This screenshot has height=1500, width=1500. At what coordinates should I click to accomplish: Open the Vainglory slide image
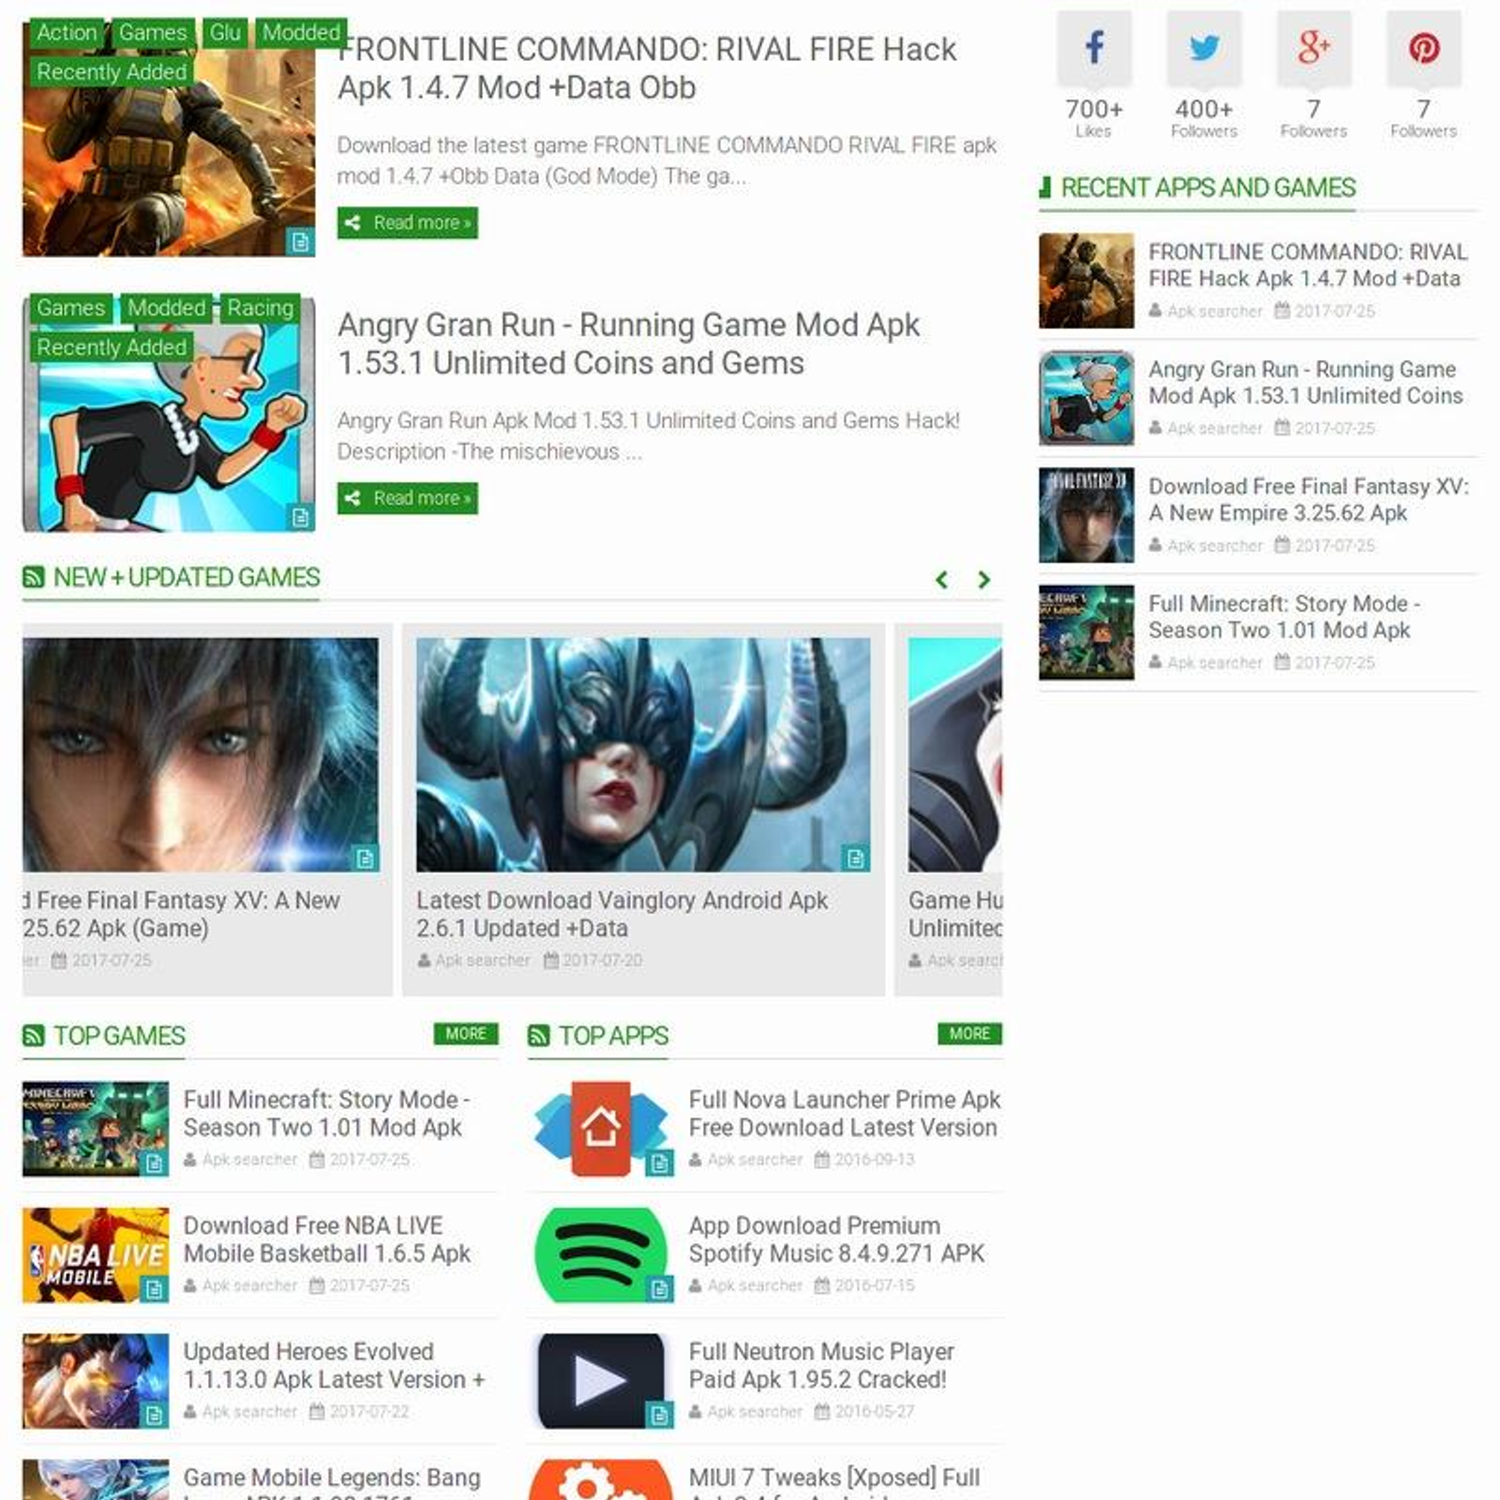643,755
